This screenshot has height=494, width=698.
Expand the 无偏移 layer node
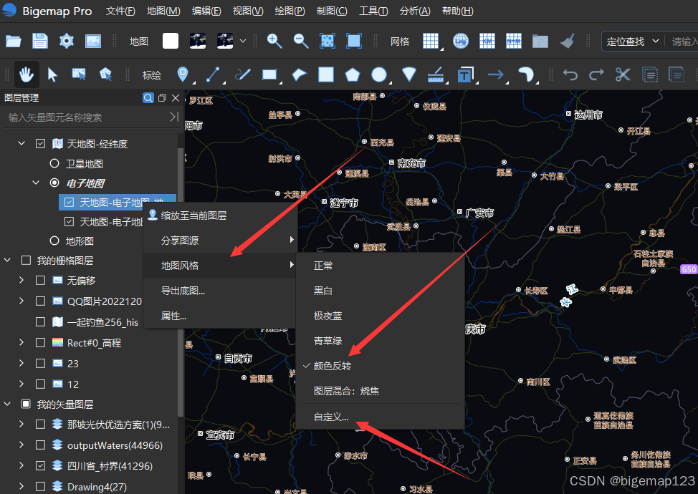[21, 280]
